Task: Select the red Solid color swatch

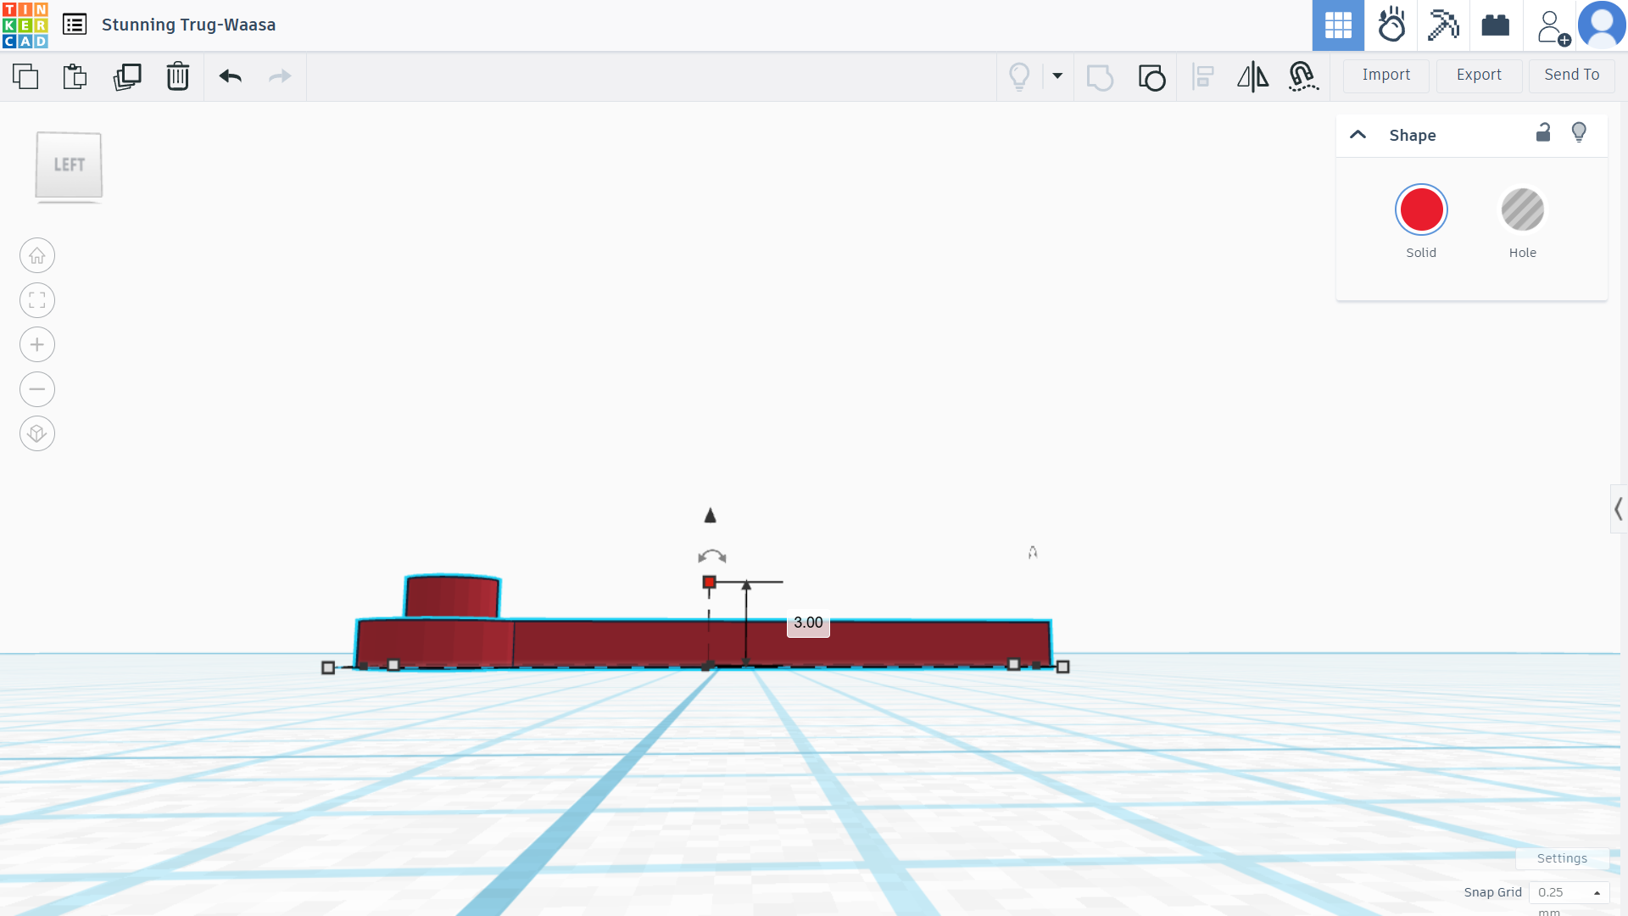Action: coord(1421,209)
